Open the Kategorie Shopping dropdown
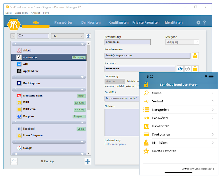 (x=182, y=42)
